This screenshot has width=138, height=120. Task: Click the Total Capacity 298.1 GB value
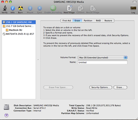(x=104, y=105)
